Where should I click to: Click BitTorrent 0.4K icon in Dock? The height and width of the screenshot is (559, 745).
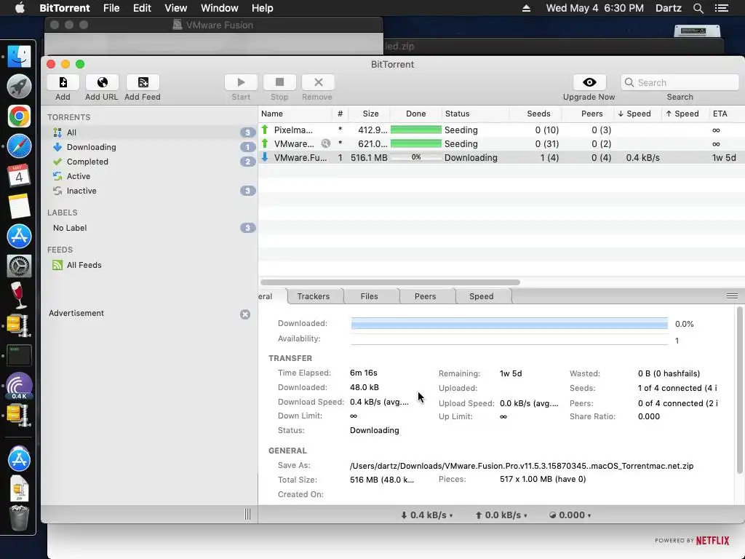coord(19,386)
